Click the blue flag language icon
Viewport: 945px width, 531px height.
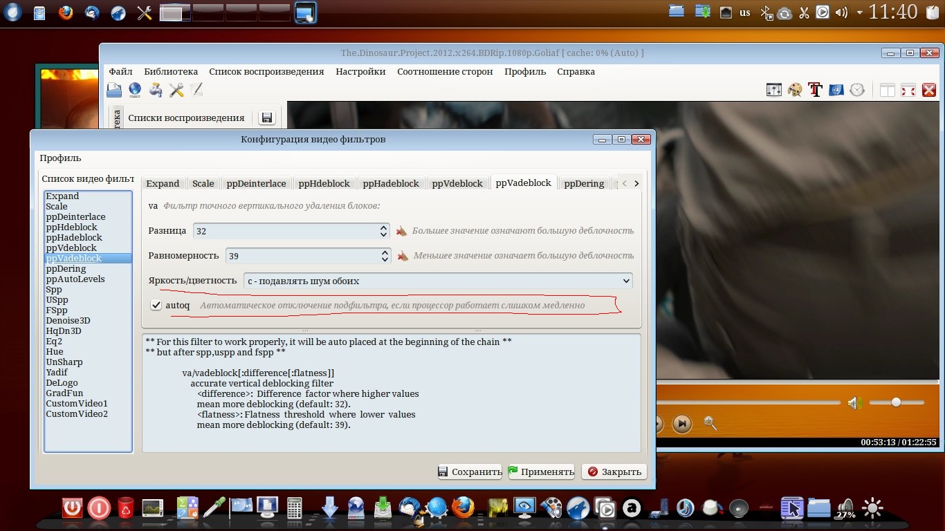point(836,90)
